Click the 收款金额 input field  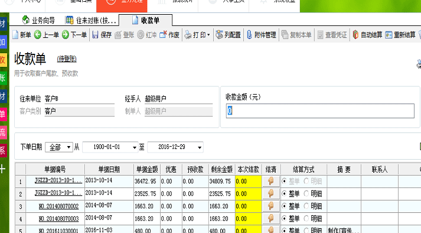point(320,111)
